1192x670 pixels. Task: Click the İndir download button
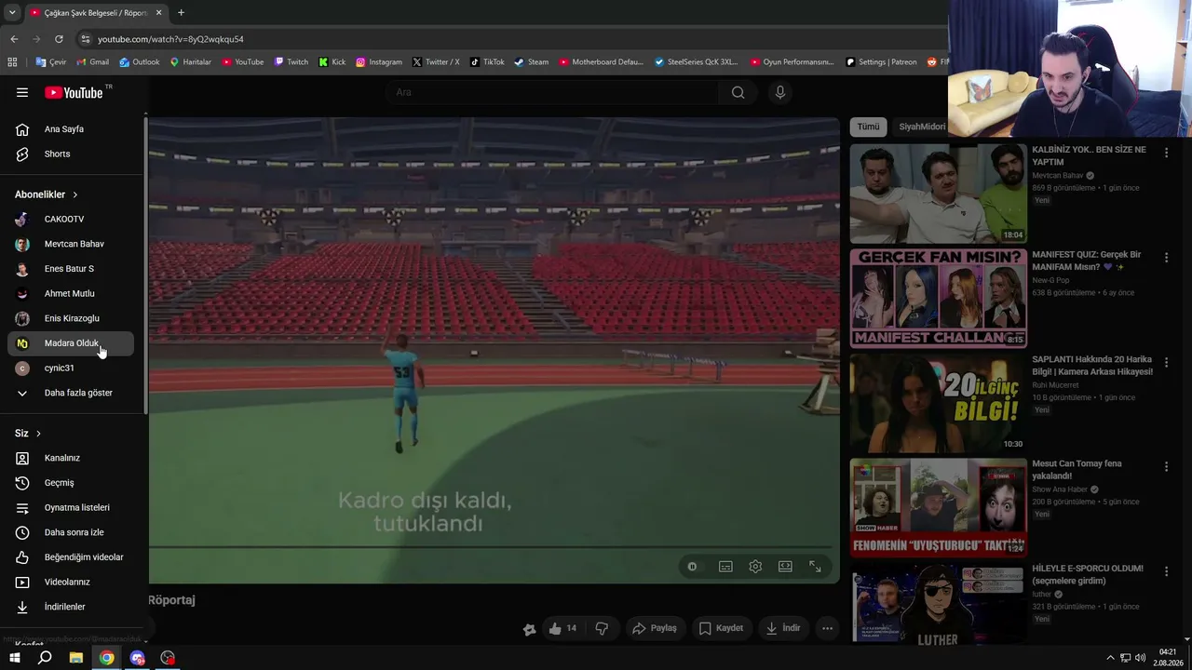point(783,628)
